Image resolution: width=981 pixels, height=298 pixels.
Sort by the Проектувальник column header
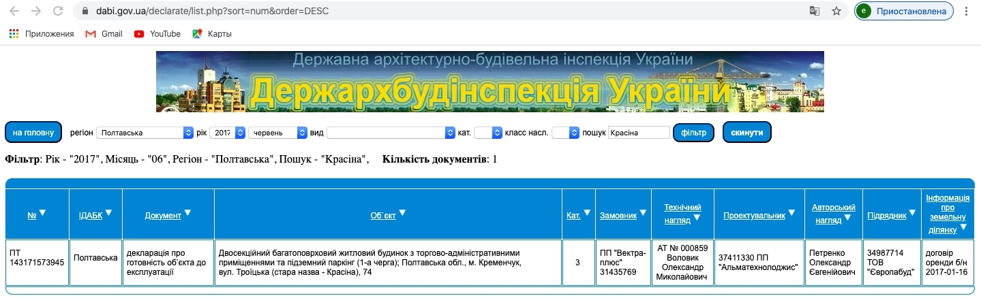755,216
